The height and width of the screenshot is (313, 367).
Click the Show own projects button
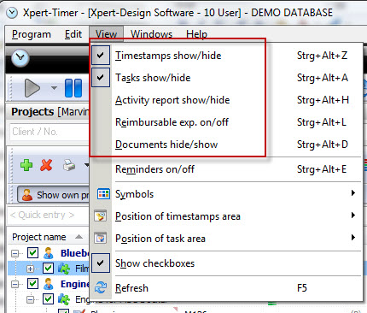tap(54, 195)
